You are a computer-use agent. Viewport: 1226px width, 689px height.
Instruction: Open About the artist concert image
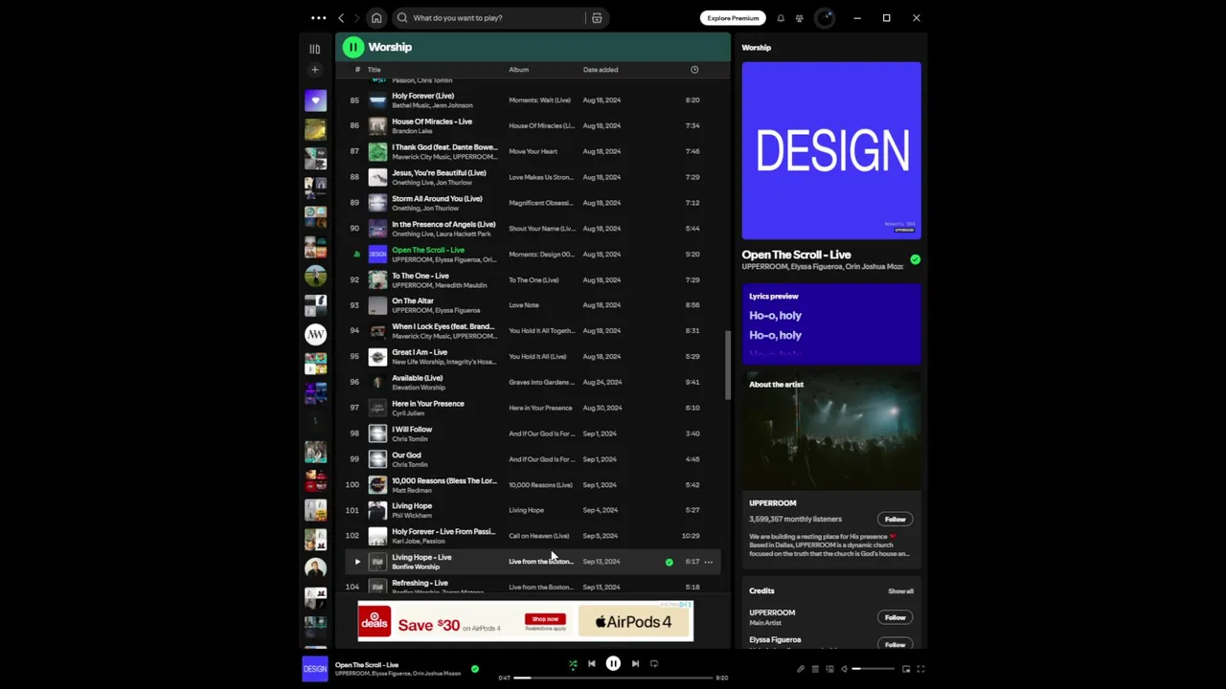(x=831, y=433)
